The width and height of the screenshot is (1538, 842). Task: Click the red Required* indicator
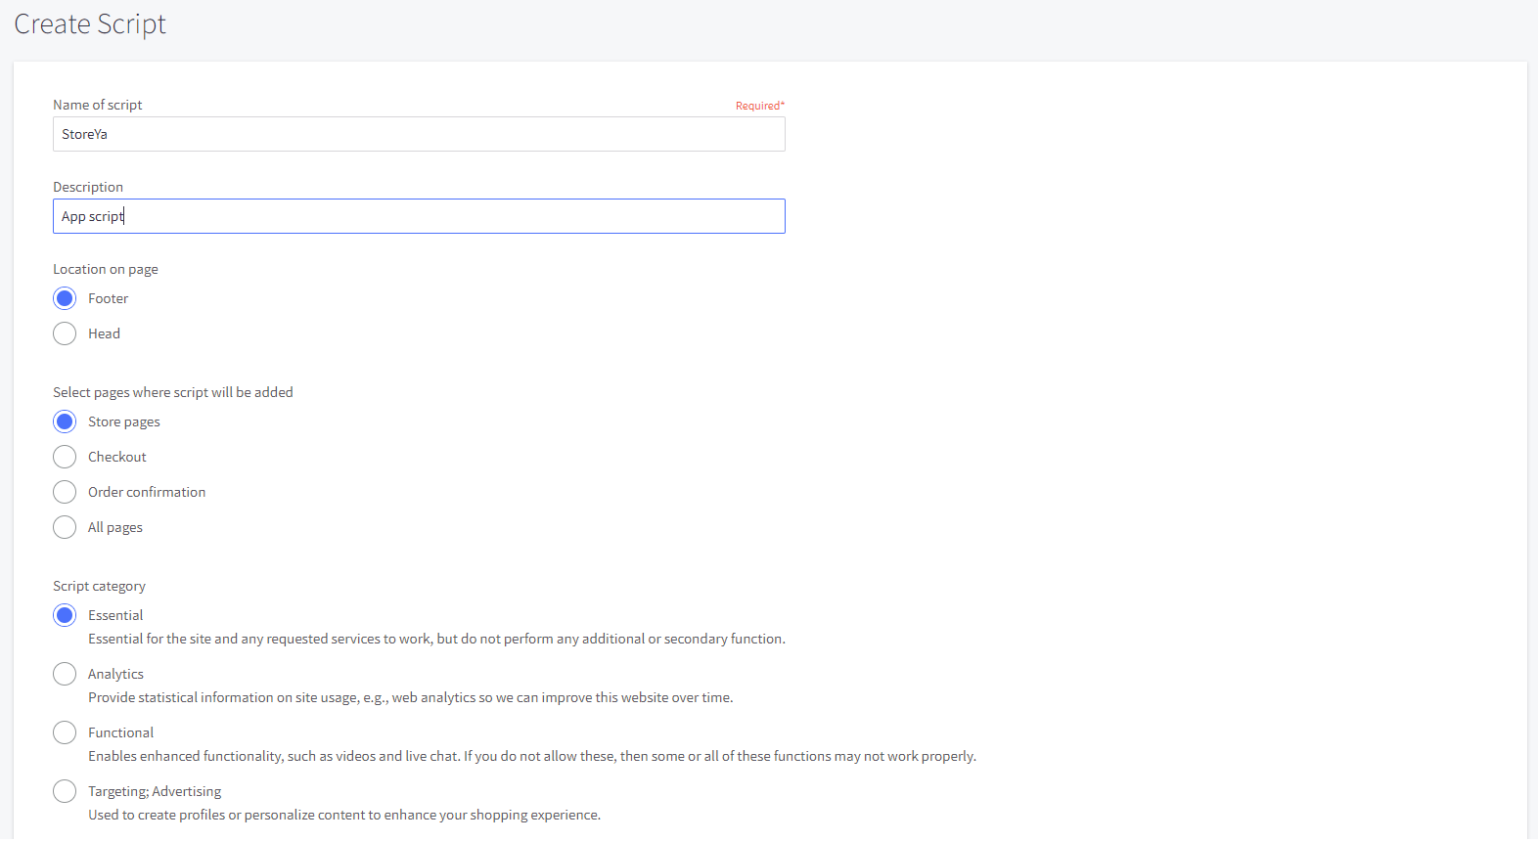pyautogui.click(x=759, y=106)
